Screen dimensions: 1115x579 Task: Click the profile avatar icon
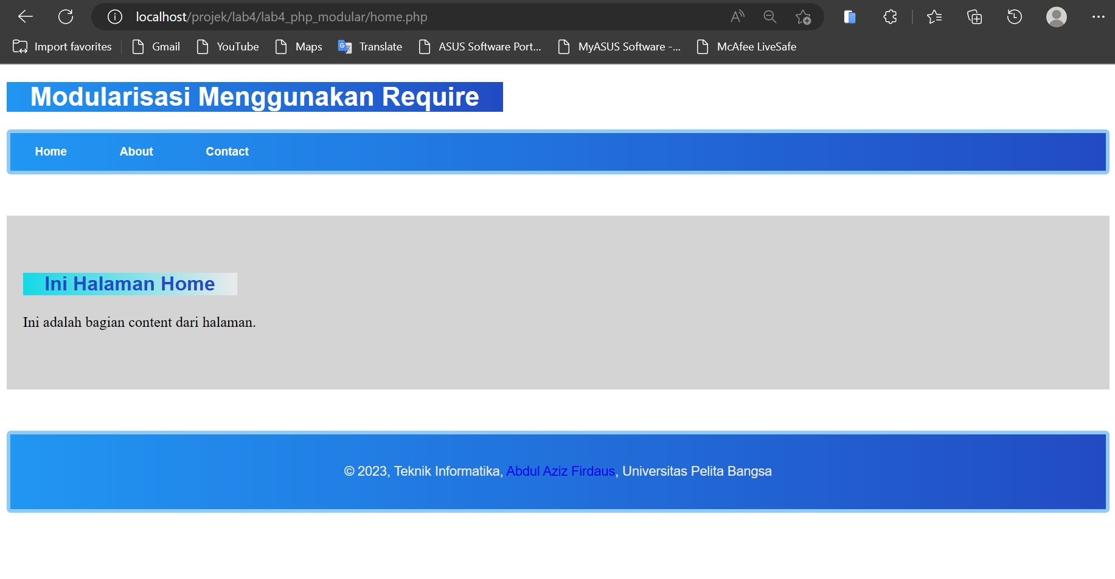coord(1056,16)
